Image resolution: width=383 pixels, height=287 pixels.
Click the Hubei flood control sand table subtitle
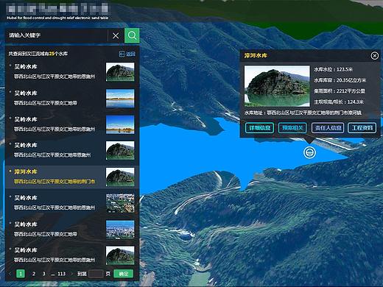click(57, 18)
